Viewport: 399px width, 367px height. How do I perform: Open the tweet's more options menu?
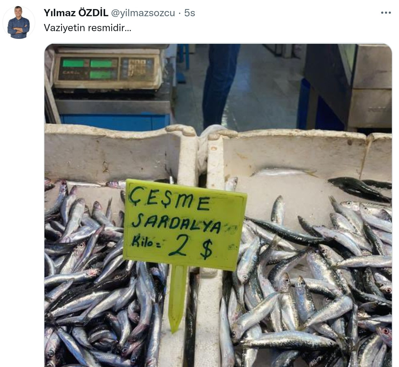386,13
